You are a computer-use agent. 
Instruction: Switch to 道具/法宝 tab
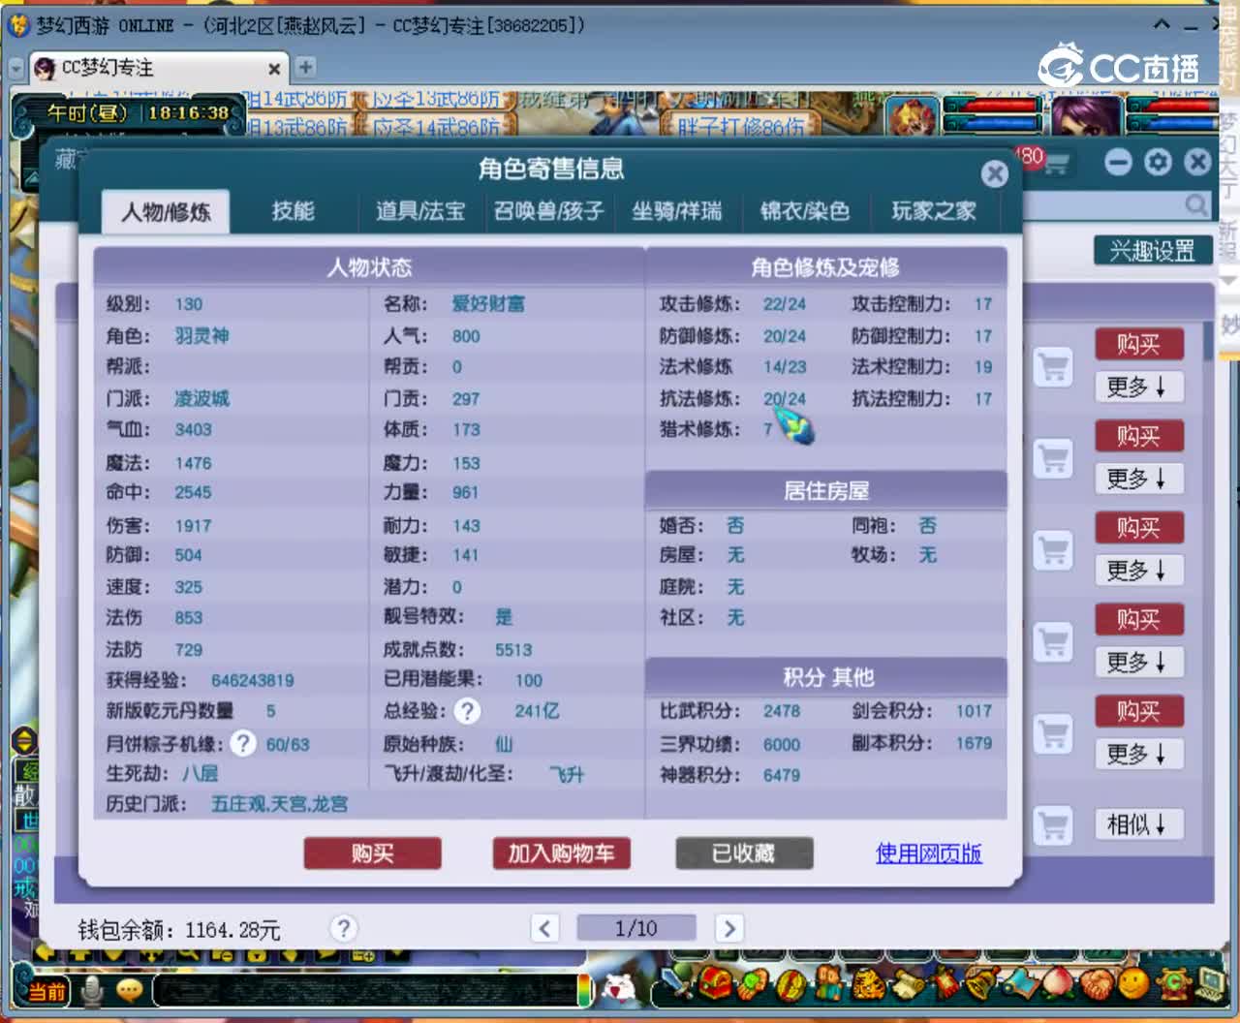(x=419, y=211)
